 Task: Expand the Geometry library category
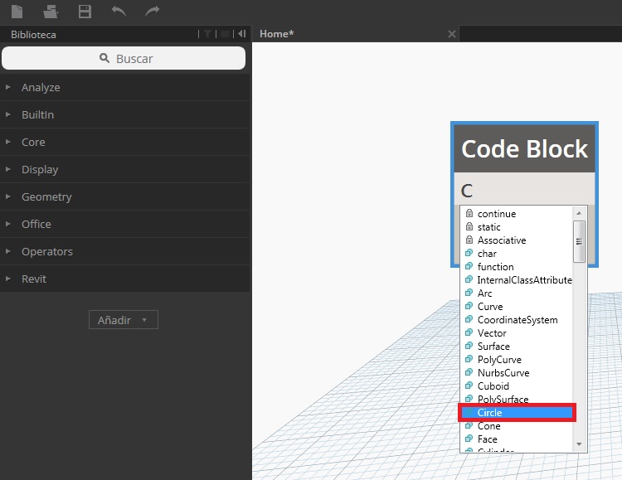[46, 196]
